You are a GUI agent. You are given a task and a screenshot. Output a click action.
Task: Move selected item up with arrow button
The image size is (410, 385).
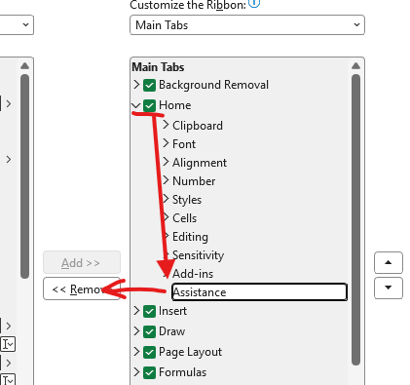coord(389,262)
